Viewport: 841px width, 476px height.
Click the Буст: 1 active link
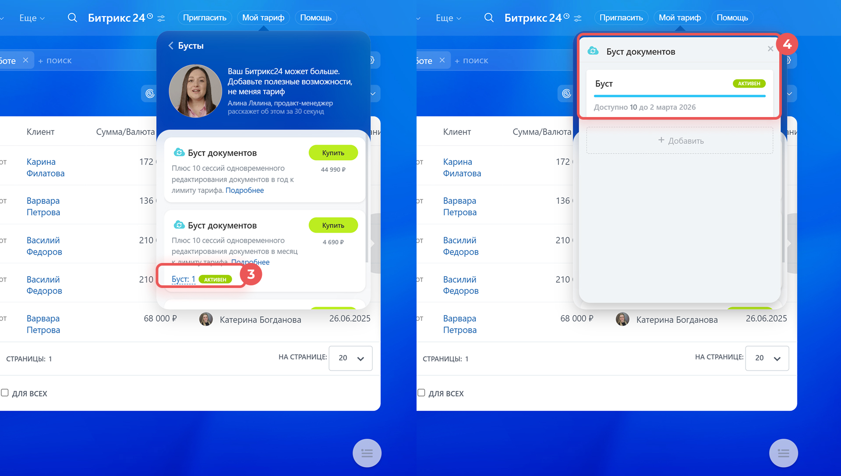click(183, 279)
